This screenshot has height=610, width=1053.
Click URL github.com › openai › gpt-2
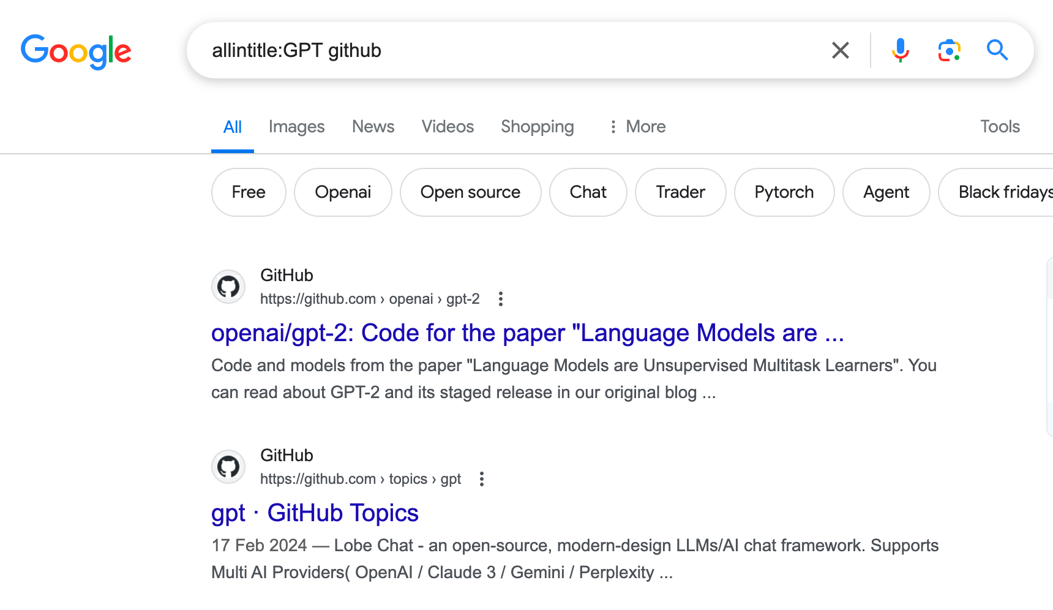pos(370,299)
